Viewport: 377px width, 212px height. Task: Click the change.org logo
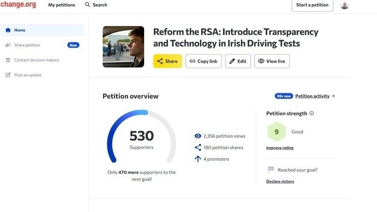(x=18, y=5)
